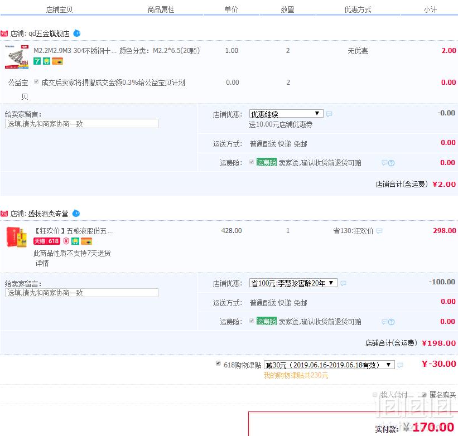Click 店铺合计 ¥198.00 amount
The height and width of the screenshot is (436, 458).
439,343
